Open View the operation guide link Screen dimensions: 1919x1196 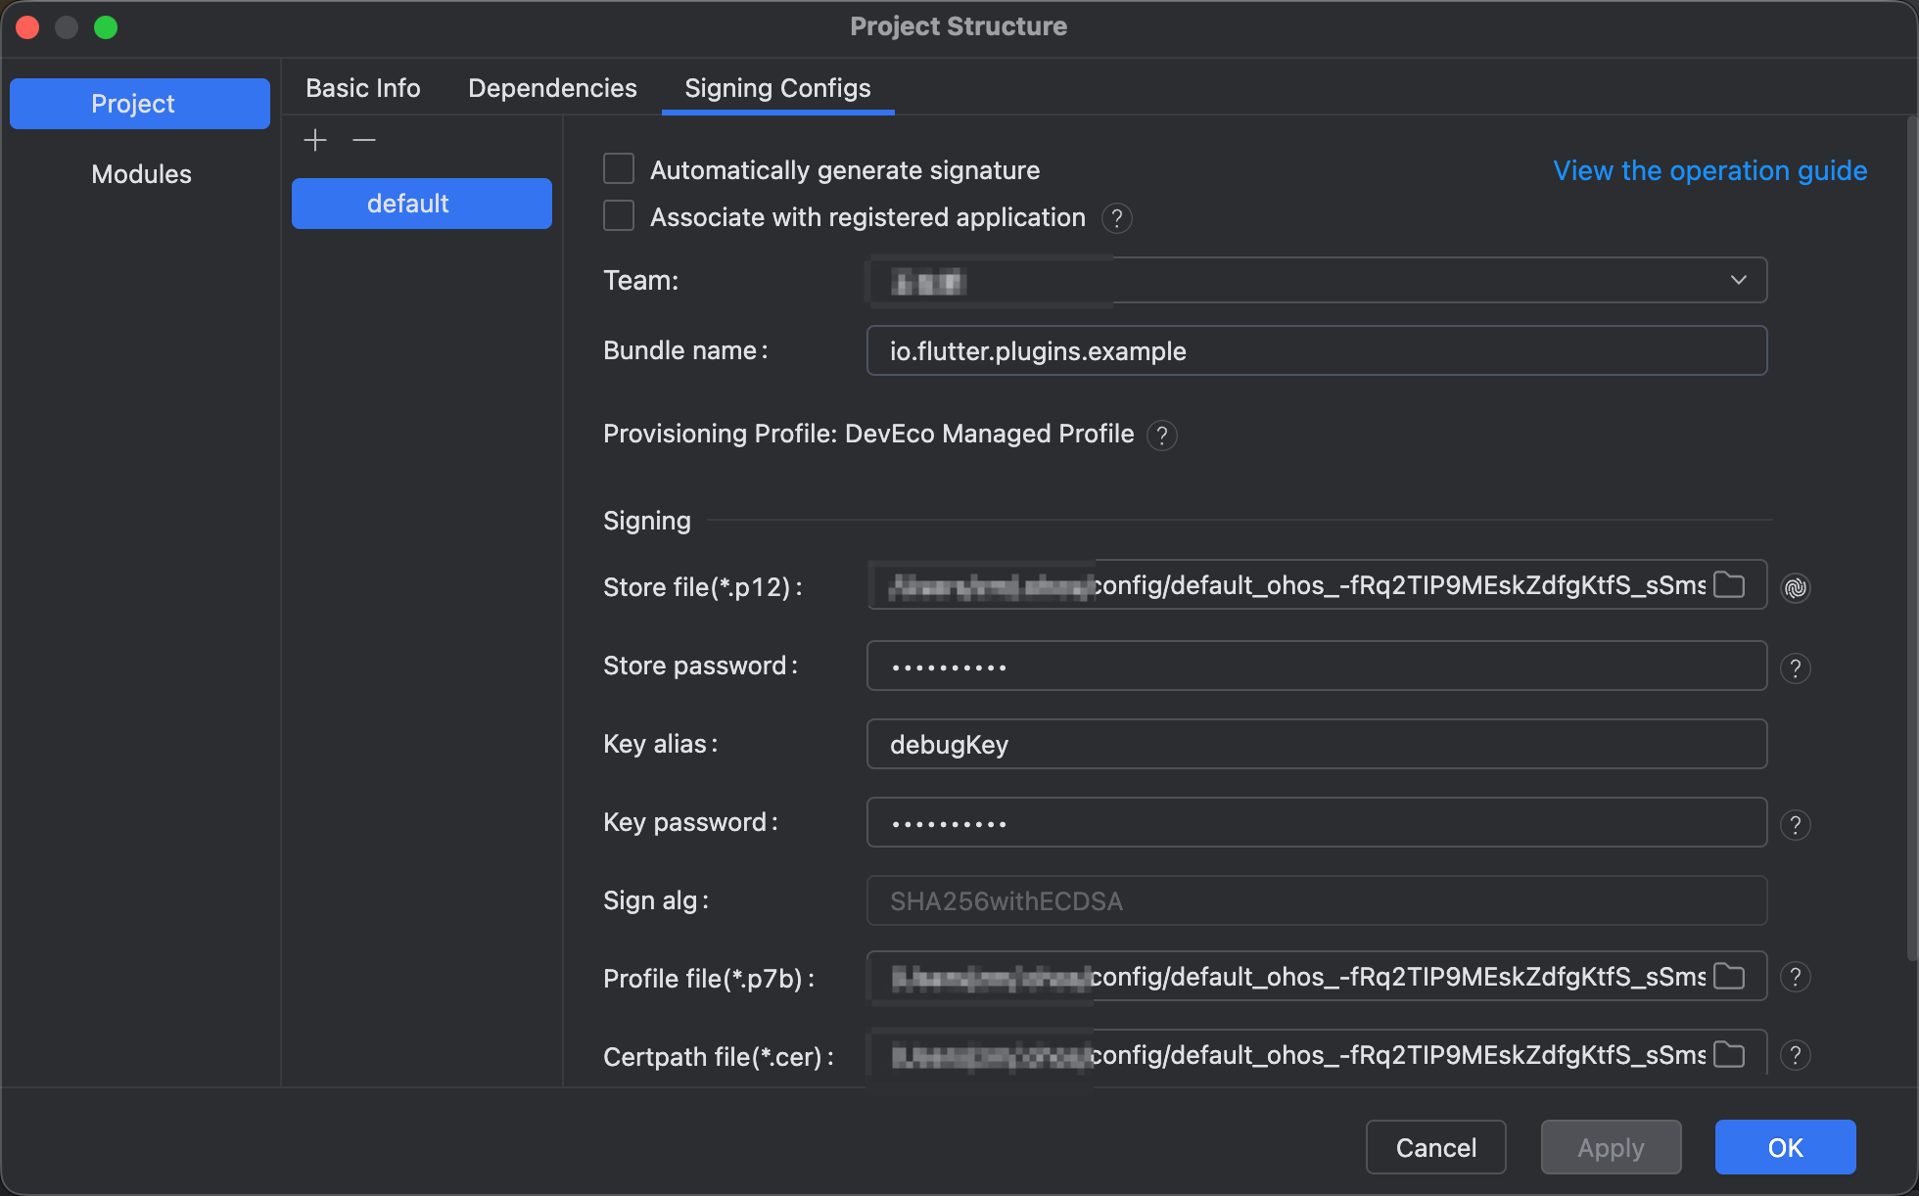[1709, 170]
